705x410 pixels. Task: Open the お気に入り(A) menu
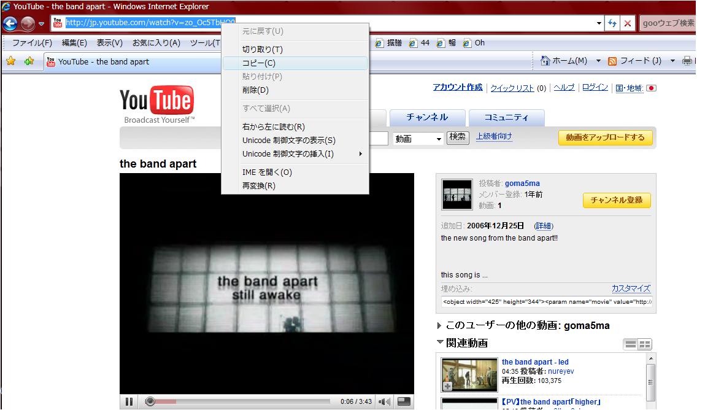click(x=156, y=43)
